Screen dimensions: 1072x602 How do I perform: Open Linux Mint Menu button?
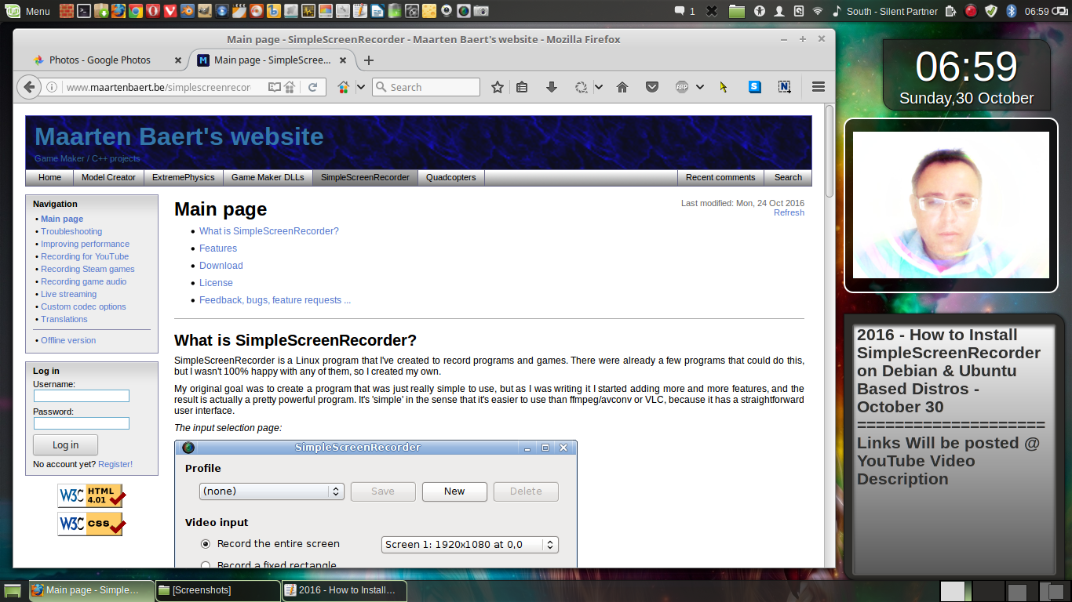[x=27, y=11]
